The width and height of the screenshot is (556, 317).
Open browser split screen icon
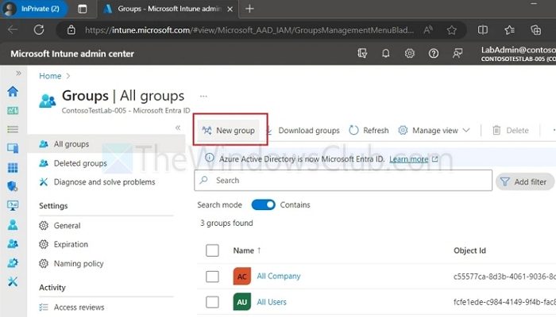pos(483,30)
